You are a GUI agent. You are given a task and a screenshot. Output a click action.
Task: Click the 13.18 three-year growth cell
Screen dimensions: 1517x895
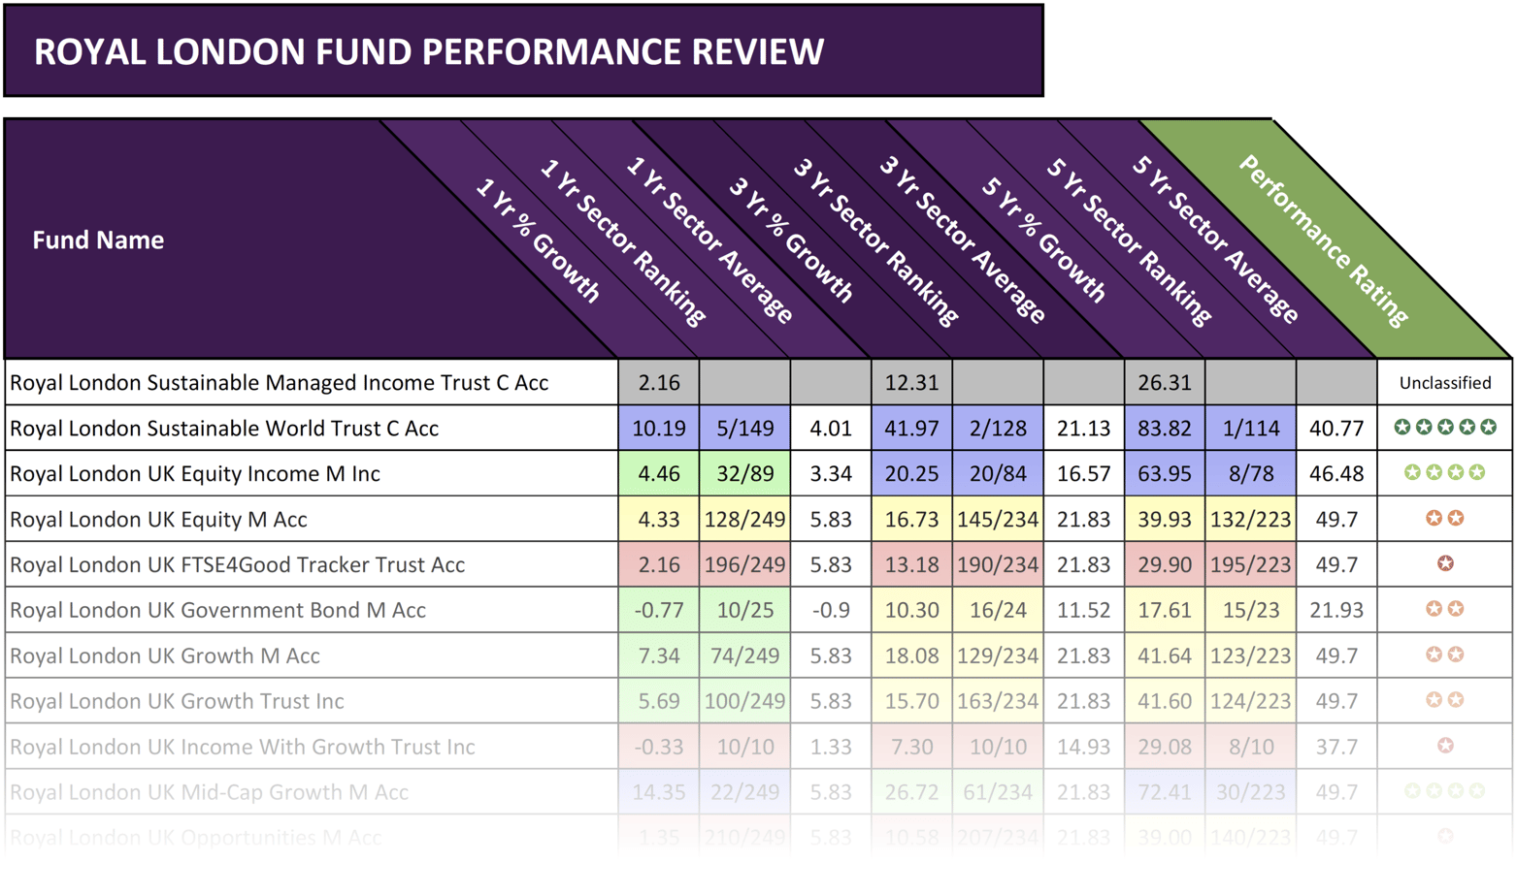coord(912,565)
